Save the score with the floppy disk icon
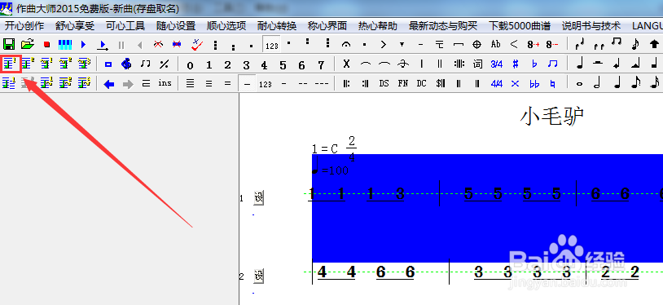 pos(9,44)
